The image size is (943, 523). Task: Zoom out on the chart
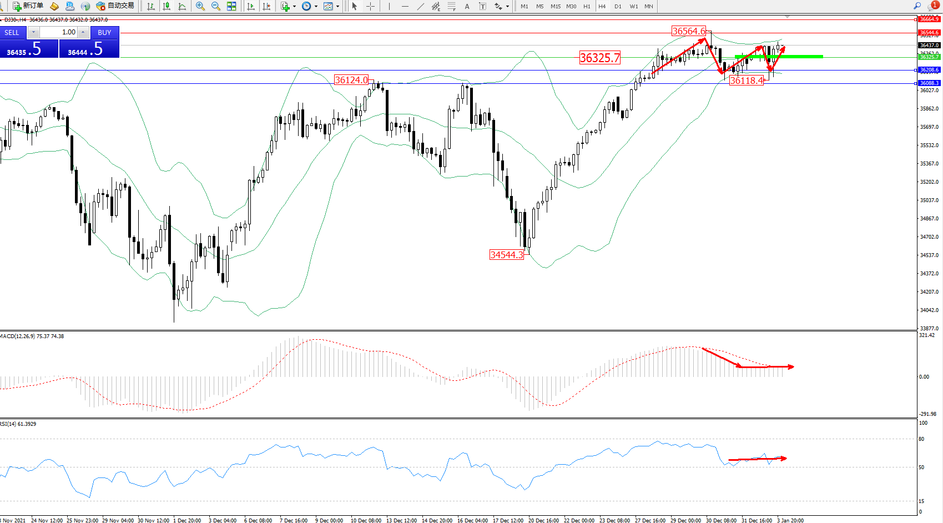pyautogui.click(x=215, y=6)
